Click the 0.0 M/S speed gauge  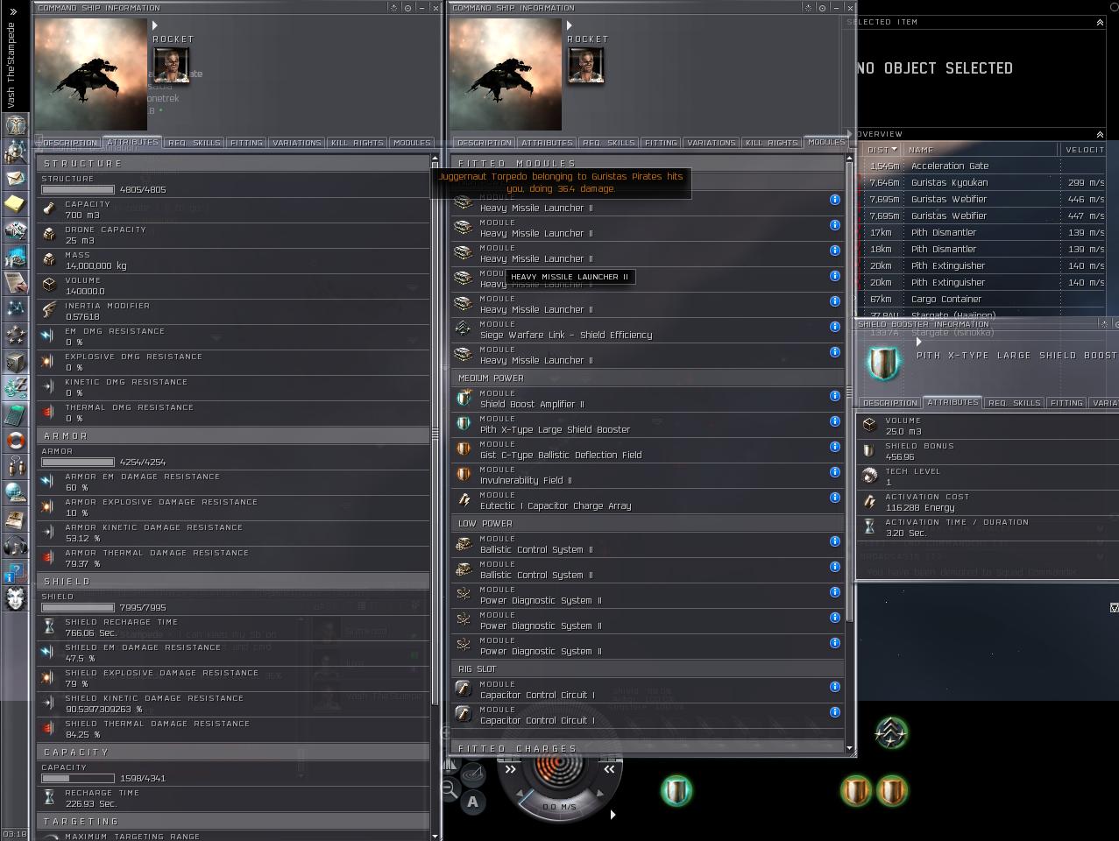[560, 807]
